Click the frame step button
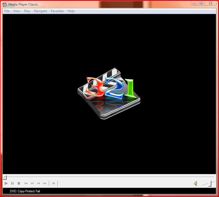 coord(54,183)
